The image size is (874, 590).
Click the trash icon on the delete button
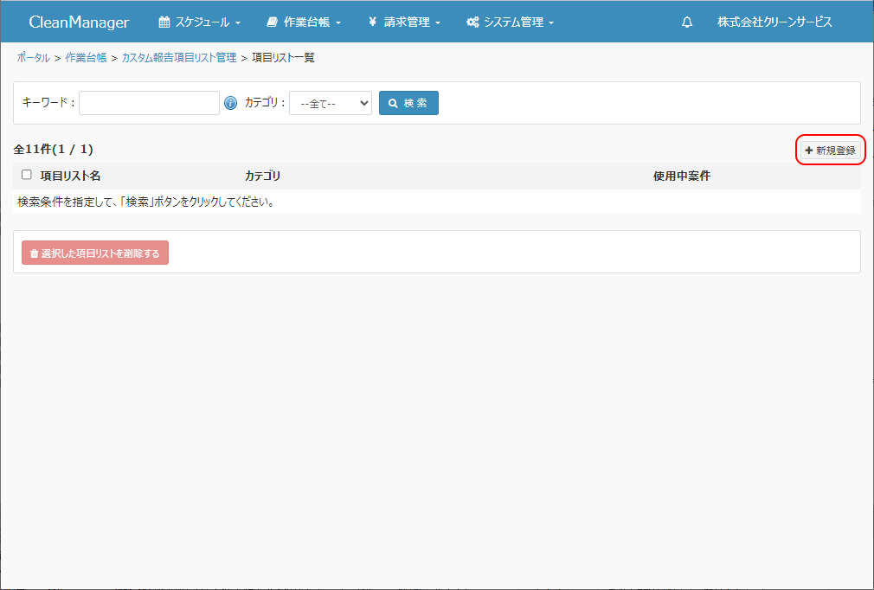click(x=34, y=253)
